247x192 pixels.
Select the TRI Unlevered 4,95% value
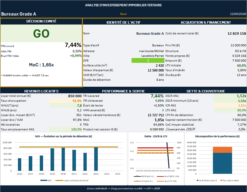(159, 101)
